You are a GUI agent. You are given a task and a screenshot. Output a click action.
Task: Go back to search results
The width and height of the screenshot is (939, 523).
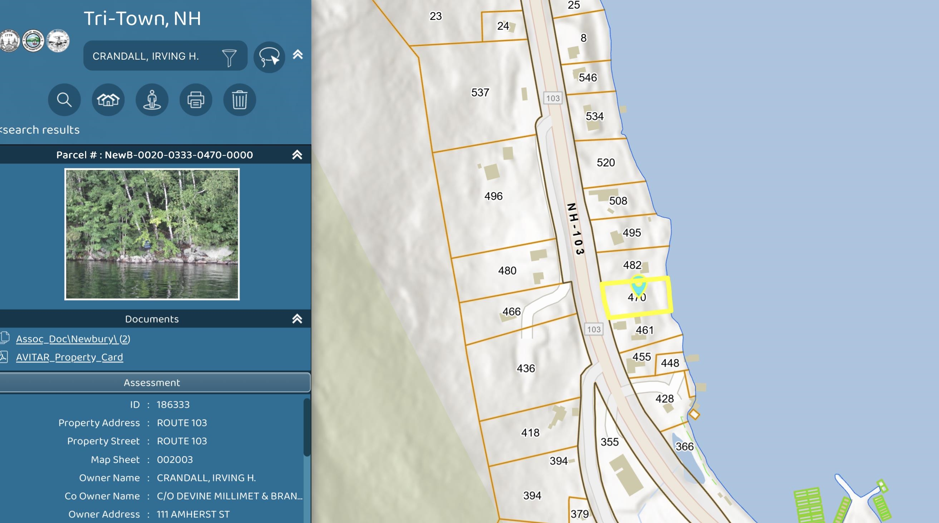[x=40, y=130]
